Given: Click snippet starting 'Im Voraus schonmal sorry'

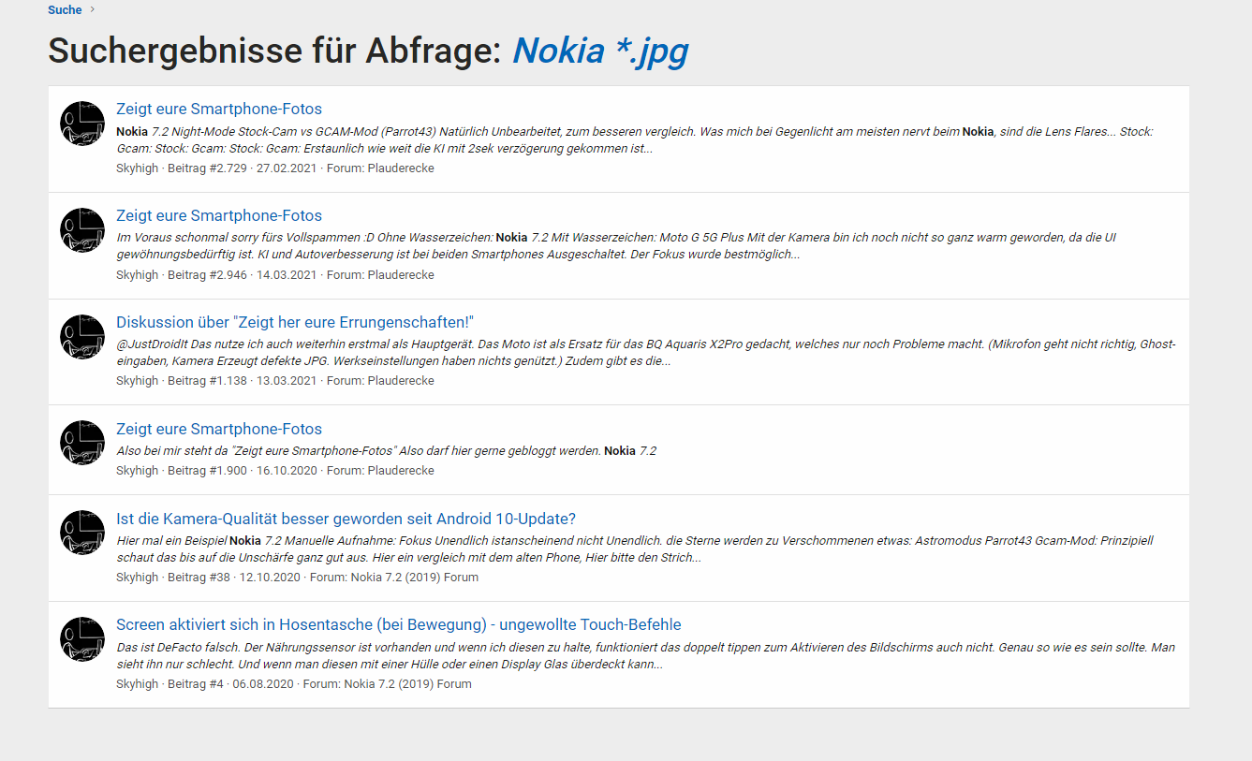Looking at the screenshot, I should click(616, 246).
